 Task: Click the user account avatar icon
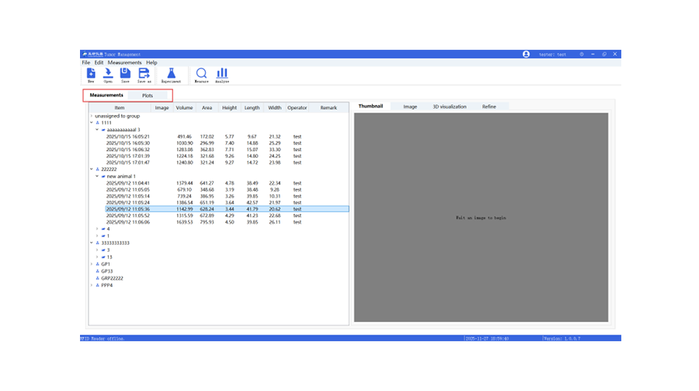coord(526,54)
